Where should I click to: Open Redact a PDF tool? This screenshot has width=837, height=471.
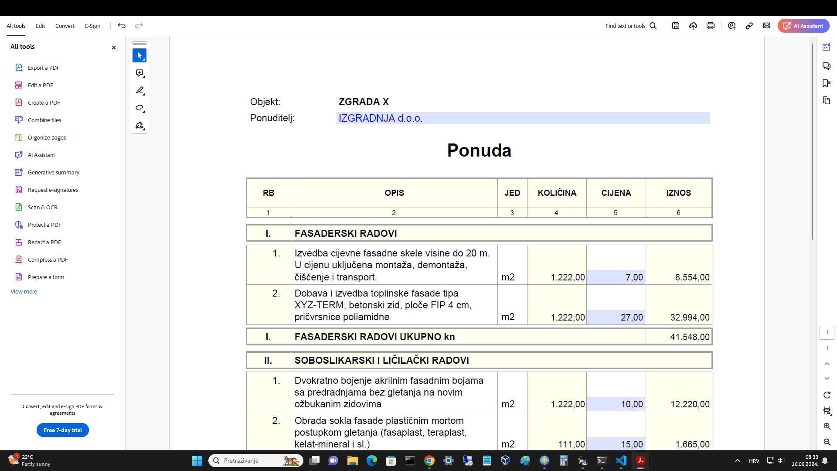pyautogui.click(x=44, y=242)
